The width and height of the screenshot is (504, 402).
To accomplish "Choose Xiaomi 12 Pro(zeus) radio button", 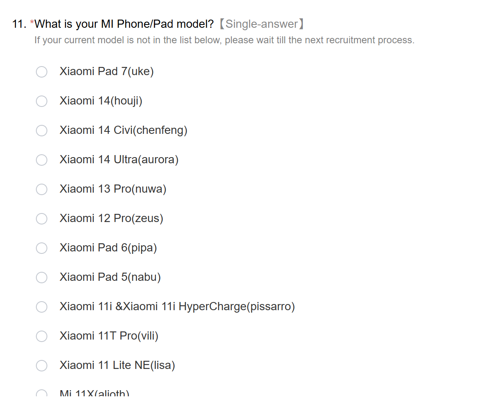I will click(x=42, y=219).
